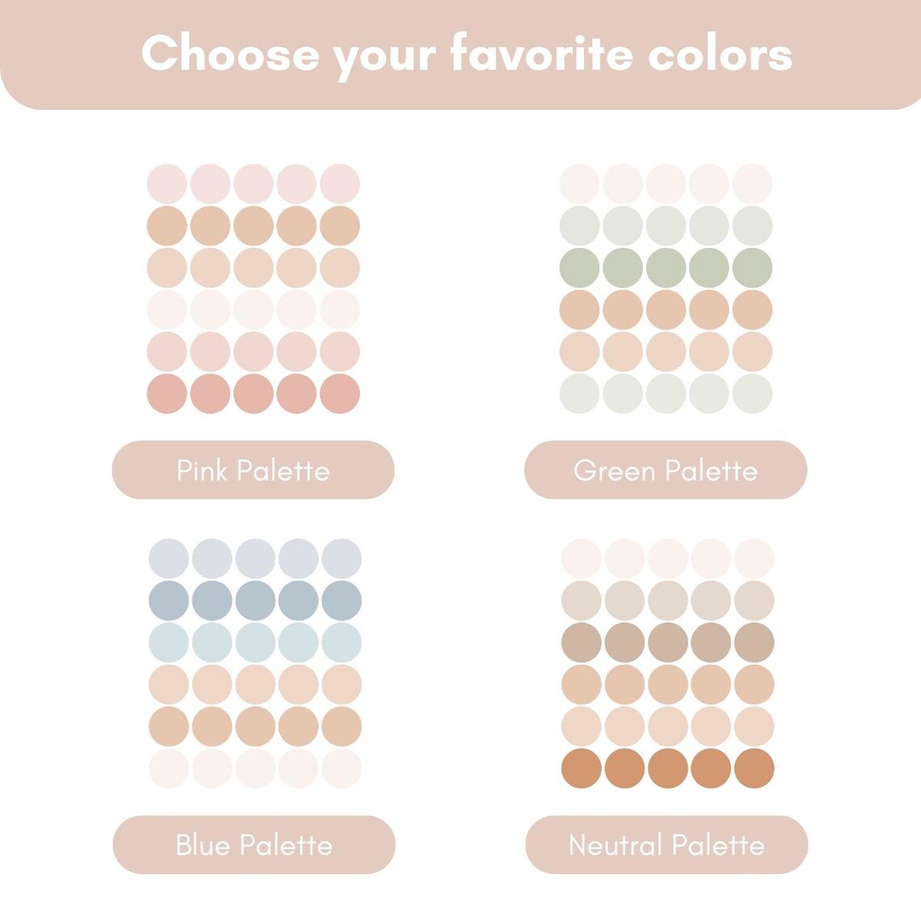Pick top-left light pink dot in Pink Palette
The height and width of the screenshot is (921, 921).
coord(166,184)
